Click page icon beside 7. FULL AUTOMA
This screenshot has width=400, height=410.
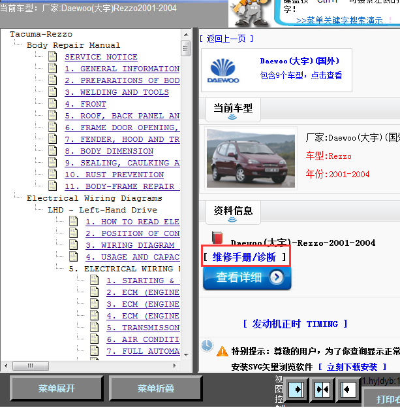pos(94,351)
